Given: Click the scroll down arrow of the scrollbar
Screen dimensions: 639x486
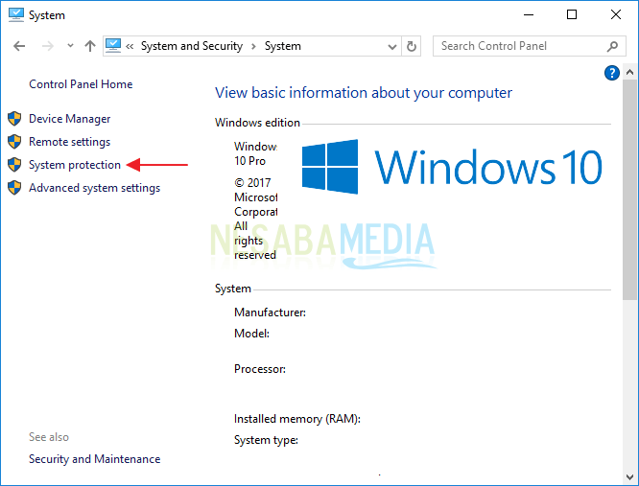Looking at the screenshot, I should pyautogui.click(x=629, y=477).
